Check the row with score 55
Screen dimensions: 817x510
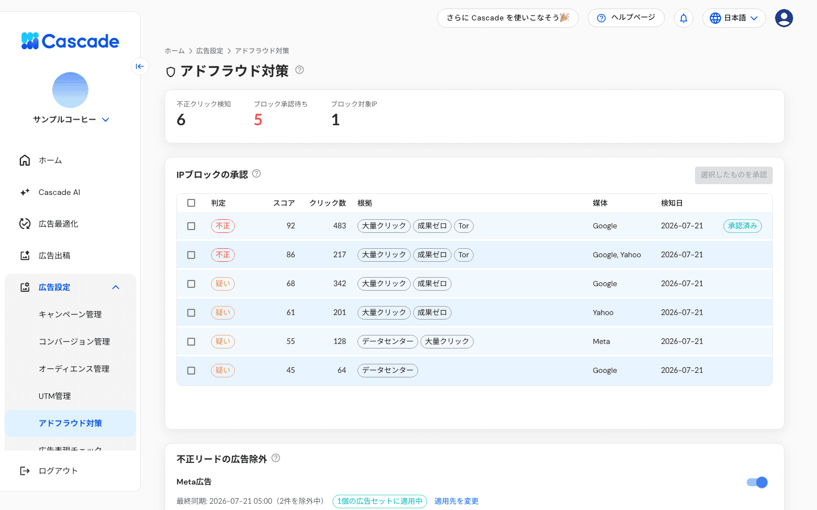pos(191,342)
